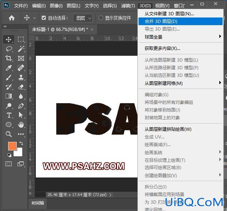Click the Home icon in options bar
The image size is (227, 211).
(x=12, y=18)
